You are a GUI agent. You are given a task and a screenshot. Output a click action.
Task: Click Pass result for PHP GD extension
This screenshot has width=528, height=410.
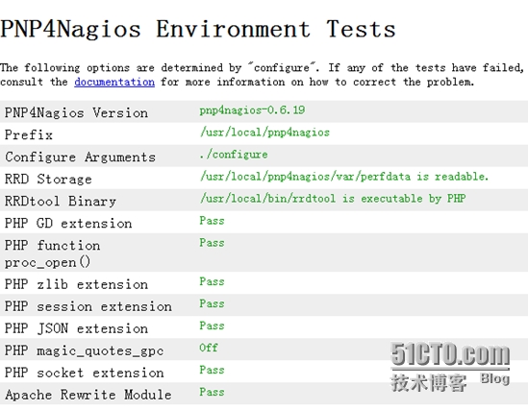[212, 221]
